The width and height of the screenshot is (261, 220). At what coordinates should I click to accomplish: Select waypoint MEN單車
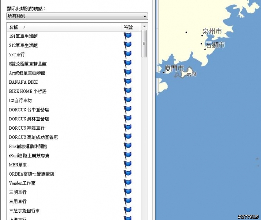tap(18, 165)
